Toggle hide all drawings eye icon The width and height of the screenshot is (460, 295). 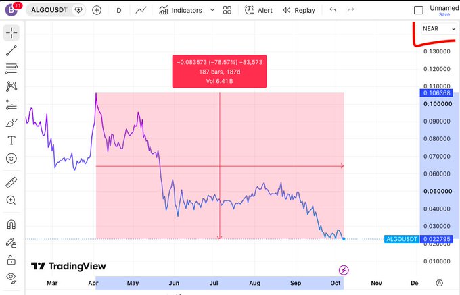click(x=11, y=277)
